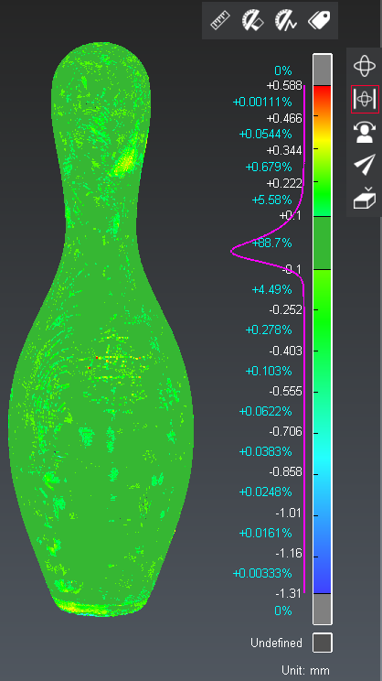Click the protractor with zigzag line icon
Screen dimensions: 382x681
pos(286,20)
